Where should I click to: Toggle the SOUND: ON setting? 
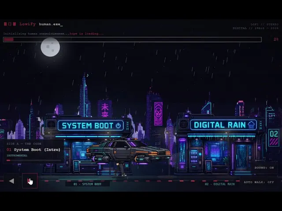pos(264,168)
